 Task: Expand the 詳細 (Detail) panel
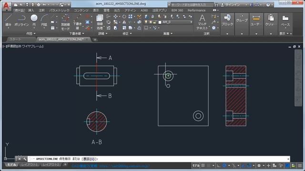click(x=103, y=34)
